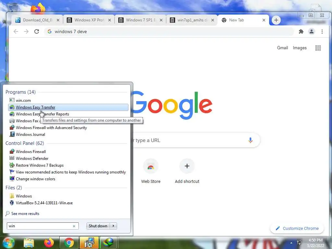Open View recommended actions to keep Windows running smoothly
The width and height of the screenshot is (332, 249).
(x=71, y=172)
